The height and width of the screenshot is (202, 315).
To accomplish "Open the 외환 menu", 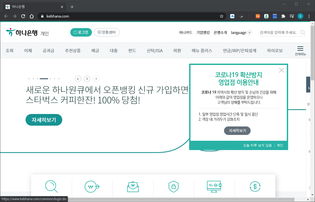I will pos(177,51).
